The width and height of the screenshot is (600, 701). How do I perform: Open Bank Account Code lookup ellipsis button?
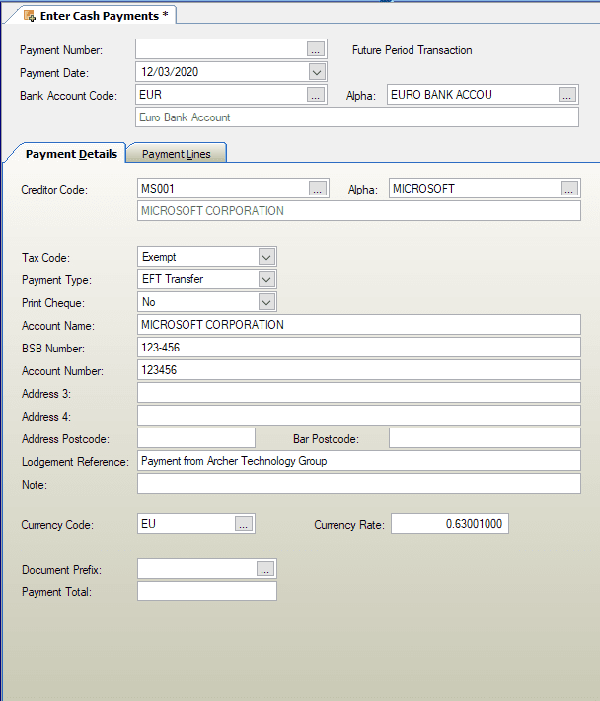click(316, 95)
